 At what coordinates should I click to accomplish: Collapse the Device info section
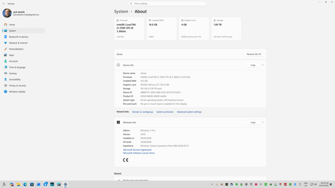click(x=263, y=65)
